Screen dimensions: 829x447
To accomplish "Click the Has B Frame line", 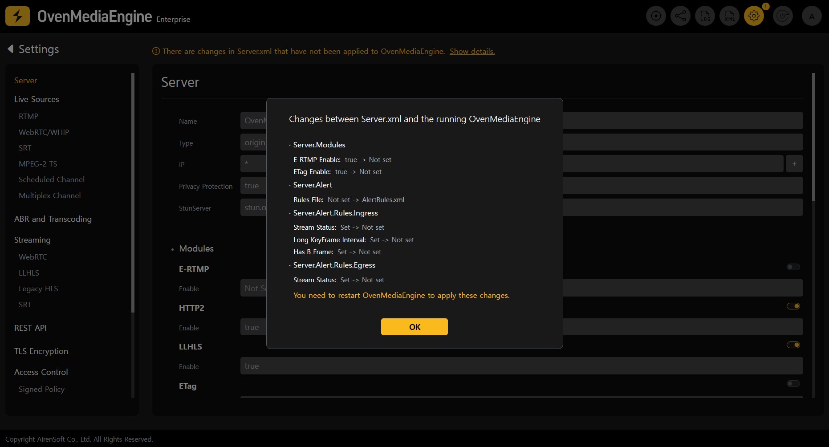I will (337, 252).
